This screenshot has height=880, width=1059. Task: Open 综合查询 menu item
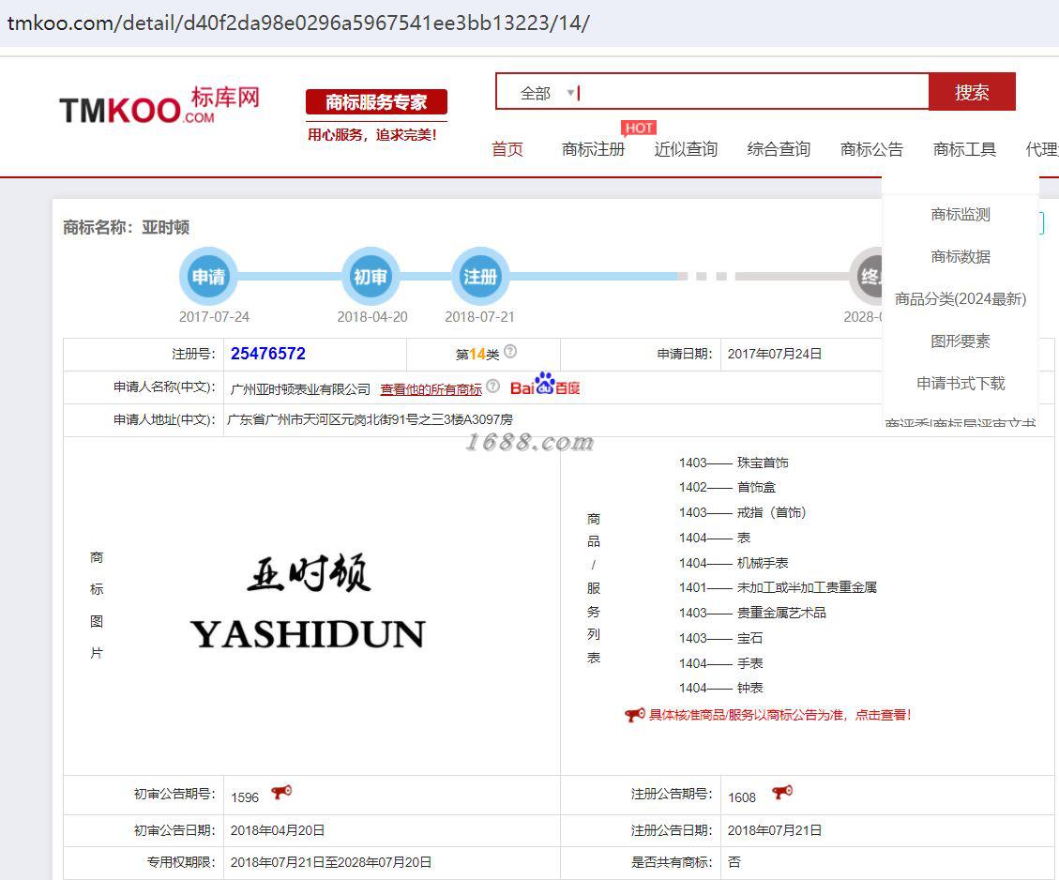click(x=778, y=148)
